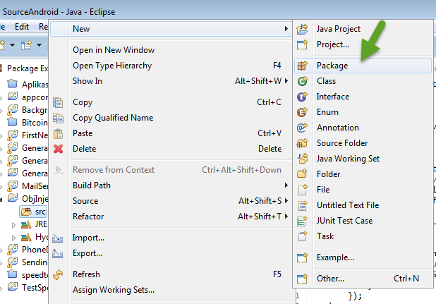Open the Edit menu in menu bar
The image size is (436, 304).
(22, 27)
